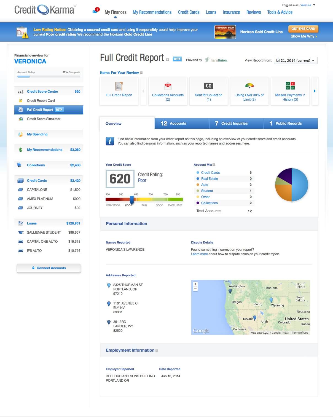Open the CAPITALONE credit card account
The width and height of the screenshot is (333, 417).
49,190
